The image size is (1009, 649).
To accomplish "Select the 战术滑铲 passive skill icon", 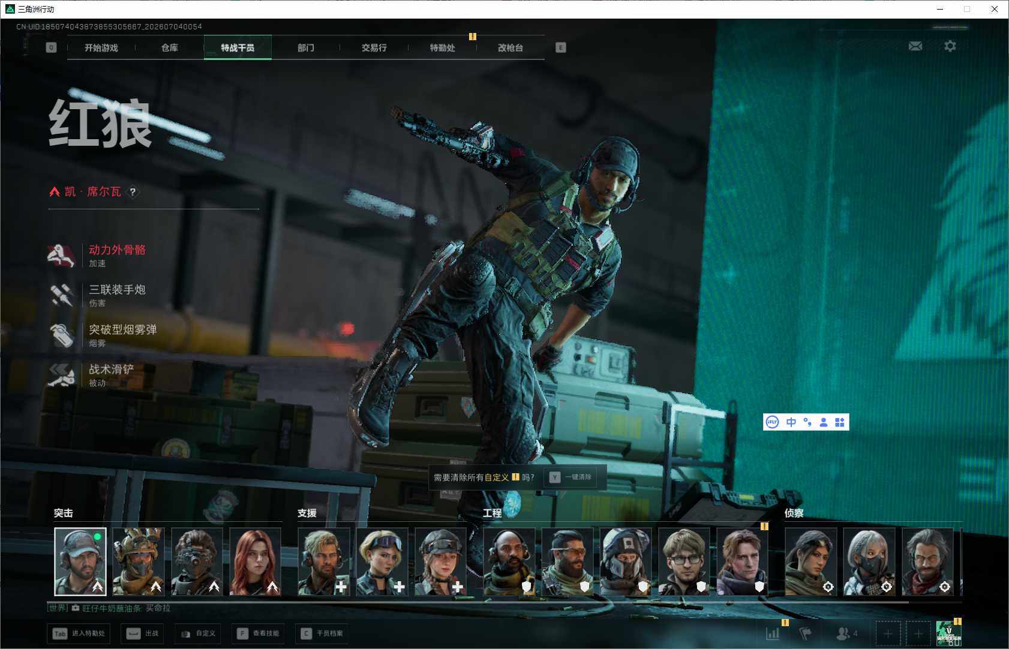I will 61,375.
